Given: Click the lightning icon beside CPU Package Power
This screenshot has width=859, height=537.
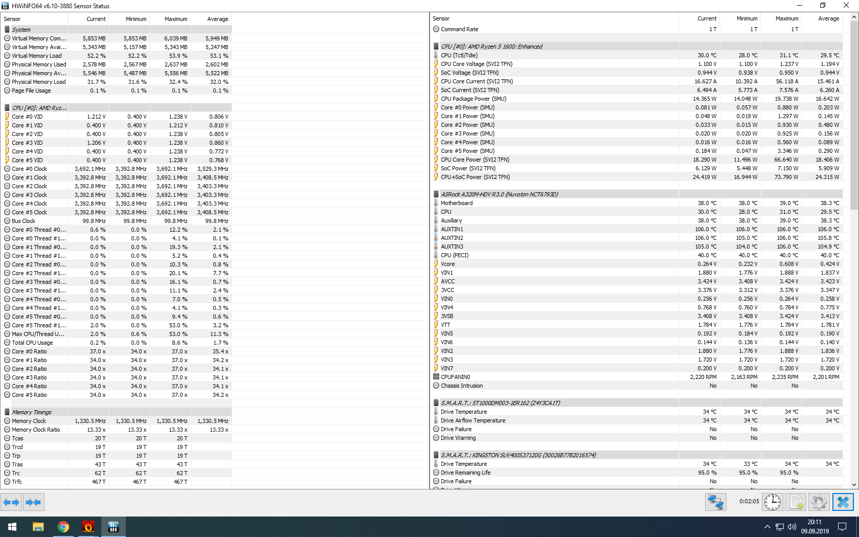Looking at the screenshot, I should pos(436,99).
